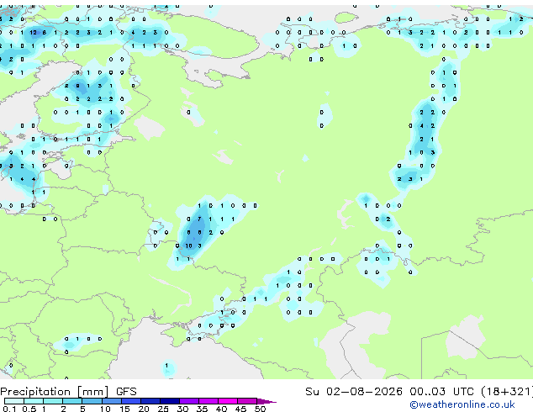The width and height of the screenshot is (533, 412).
Task: Click the legend label '25'
Action: coord(163,409)
